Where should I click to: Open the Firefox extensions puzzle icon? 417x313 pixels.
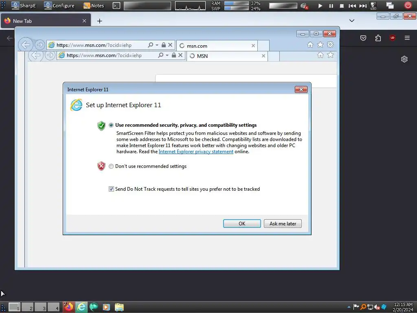point(378,38)
